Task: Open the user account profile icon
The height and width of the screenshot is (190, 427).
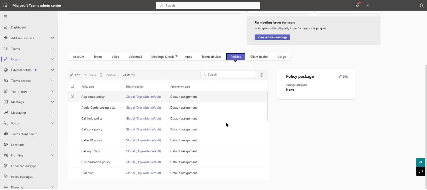Action: click(x=421, y=5)
